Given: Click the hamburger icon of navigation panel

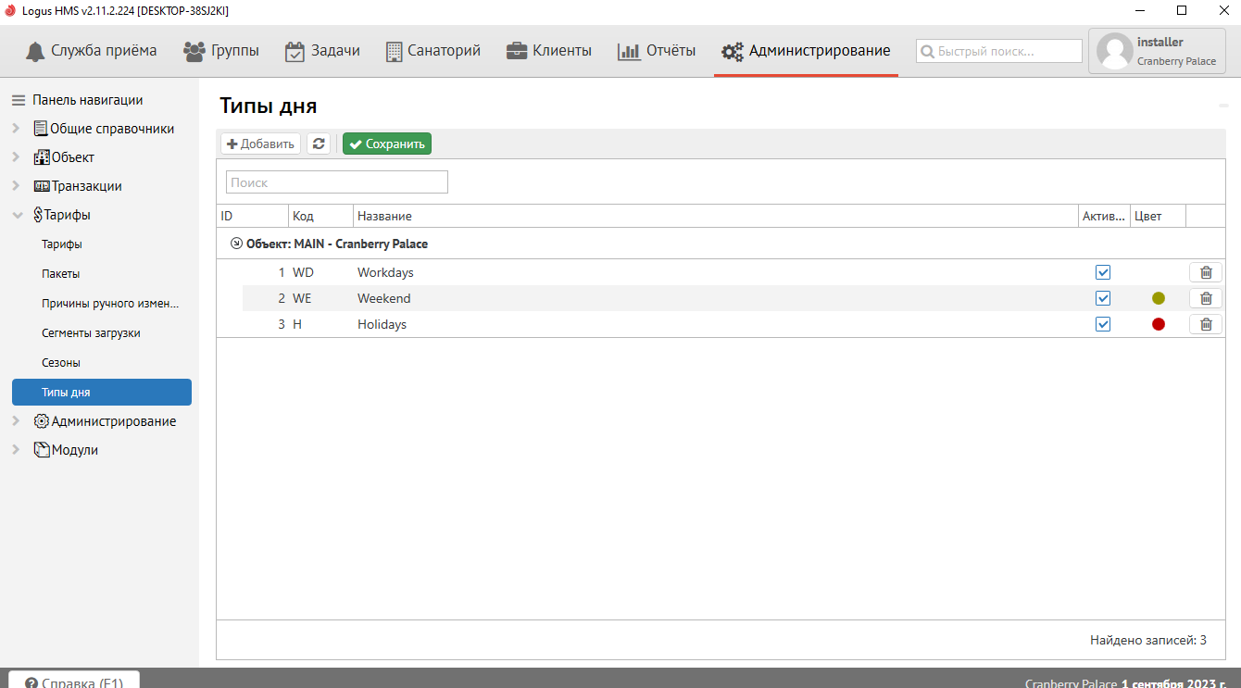Looking at the screenshot, I should click(x=19, y=100).
